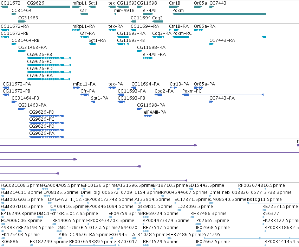Open protein CG11672-PA
299x247 pixels.
[17, 84]
